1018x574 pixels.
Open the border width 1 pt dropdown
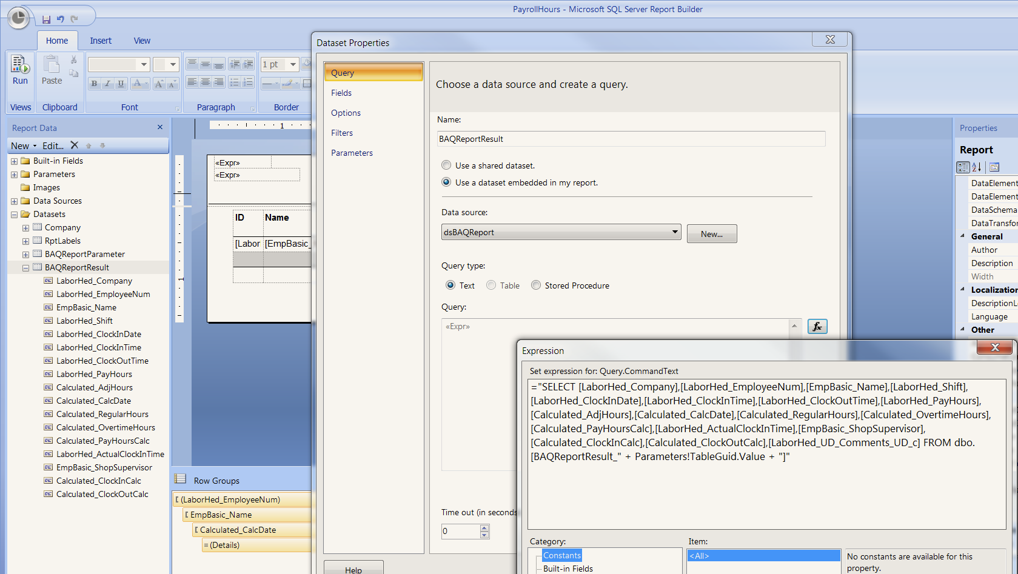click(x=293, y=64)
